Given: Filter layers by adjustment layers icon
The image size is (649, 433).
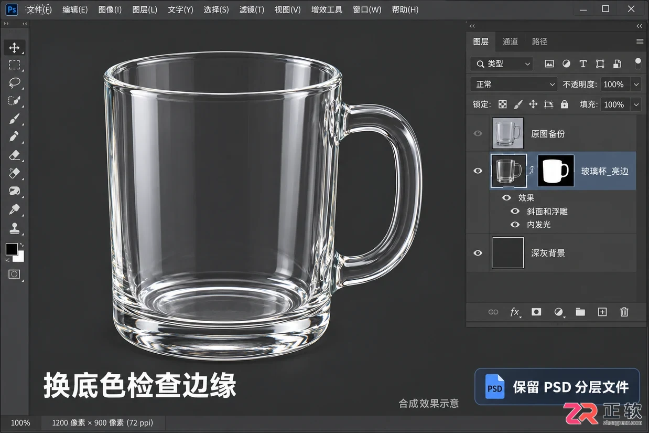Looking at the screenshot, I should point(566,64).
